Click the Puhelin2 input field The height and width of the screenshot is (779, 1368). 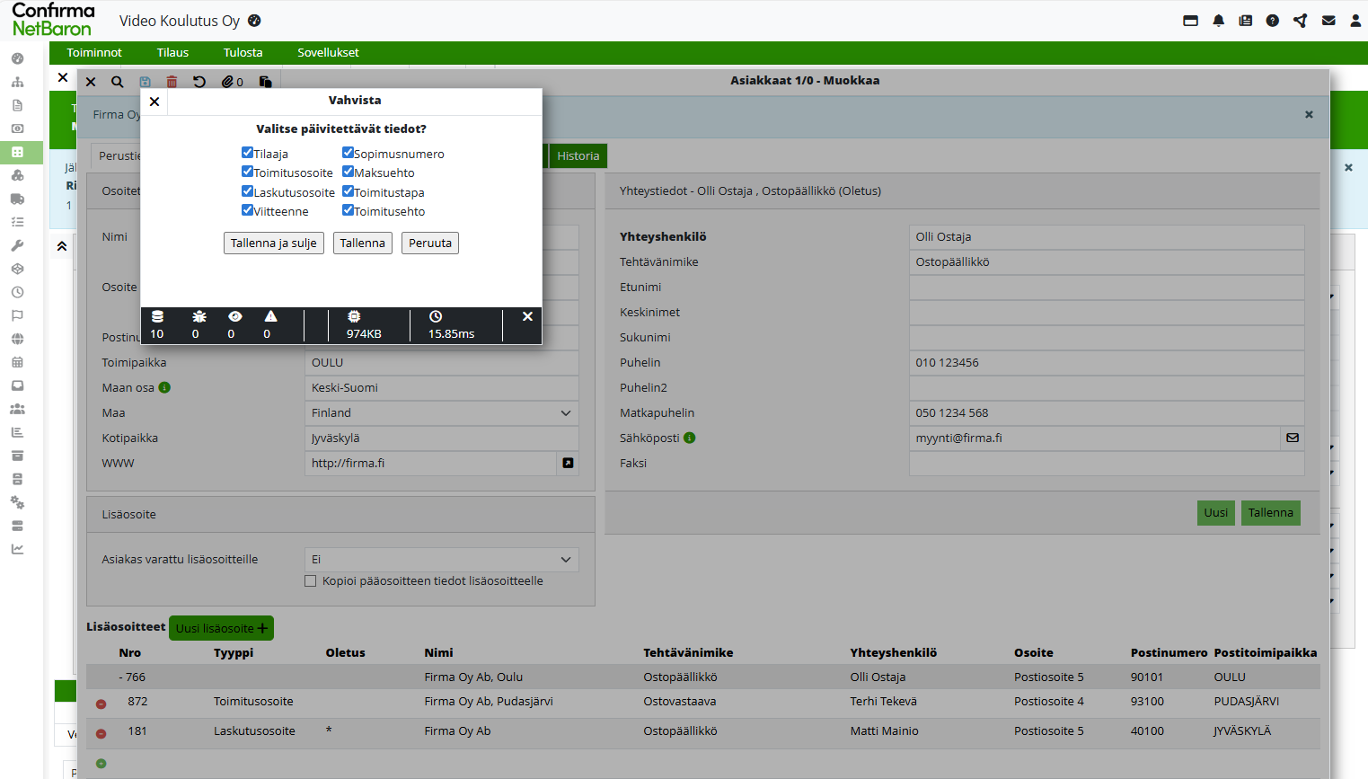click(1106, 388)
